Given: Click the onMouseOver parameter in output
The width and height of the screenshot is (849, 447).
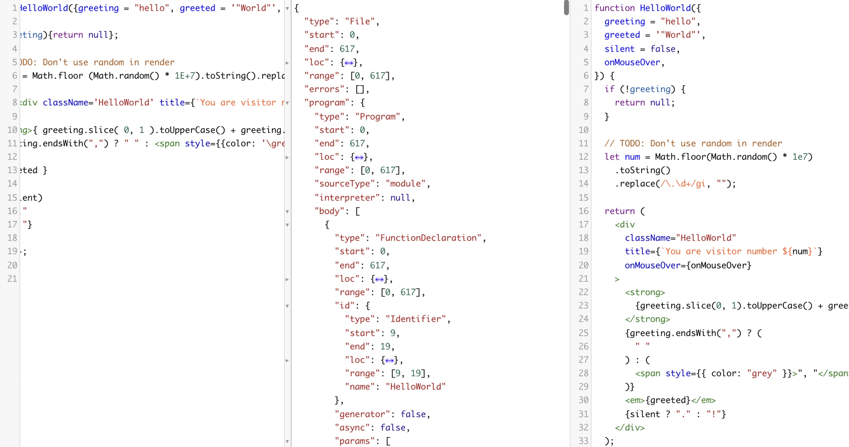Looking at the screenshot, I should [x=632, y=62].
